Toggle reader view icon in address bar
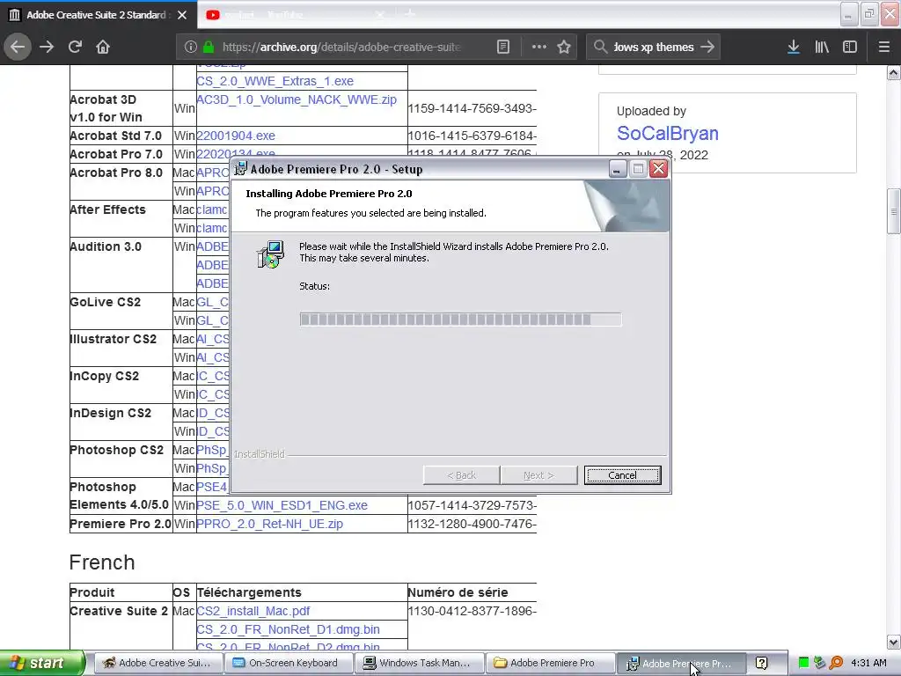 pos(502,47)
